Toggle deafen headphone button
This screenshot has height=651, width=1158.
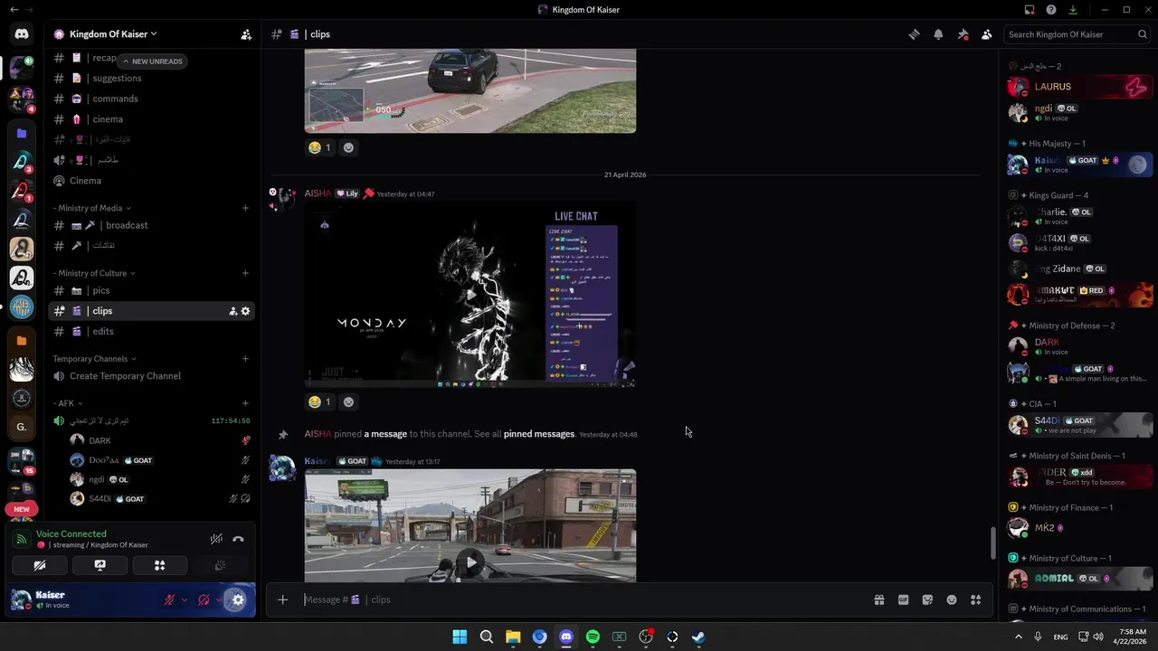pyautogui.click(x=204, y=599)
